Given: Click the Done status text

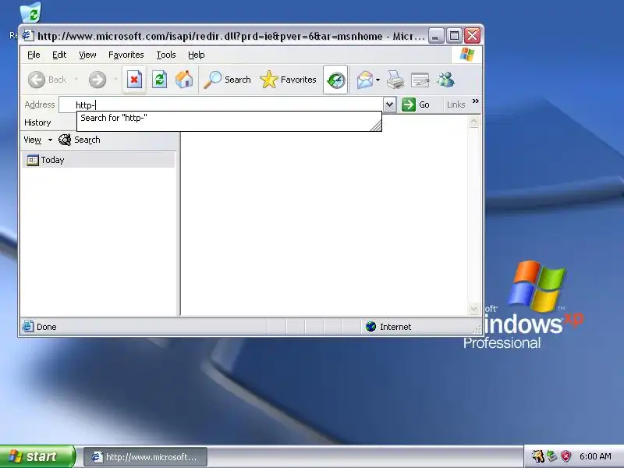Looking at the screenshot, I should pyautogui.click(x=47, y=327).
